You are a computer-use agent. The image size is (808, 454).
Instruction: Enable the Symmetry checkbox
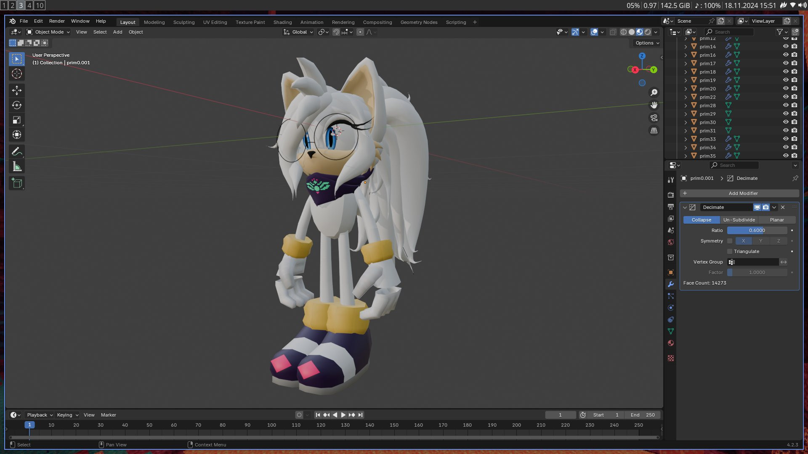[730, 241]
